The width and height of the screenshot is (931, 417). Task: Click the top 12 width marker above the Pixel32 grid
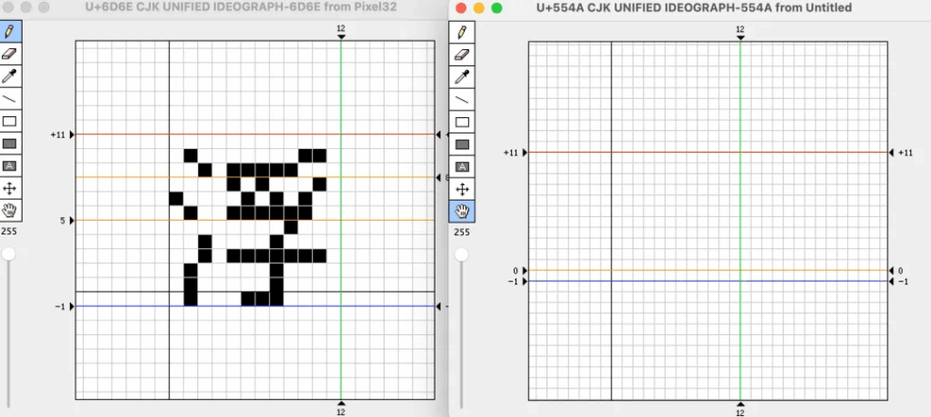pyautogui.click(x=341, y=35)
